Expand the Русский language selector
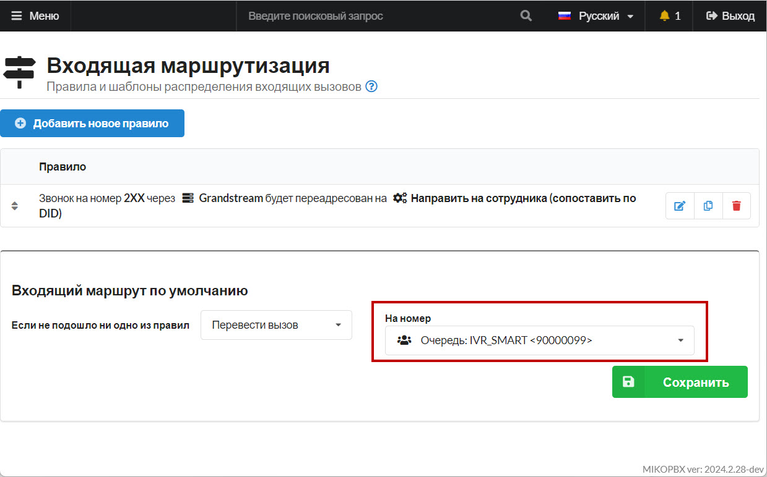Screen dimensions: 767x477 (596, 16)
